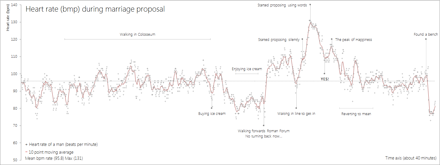Click the 'Heart rate of a man' legend entry
The image size is (440, 165).
pos(61,144)
